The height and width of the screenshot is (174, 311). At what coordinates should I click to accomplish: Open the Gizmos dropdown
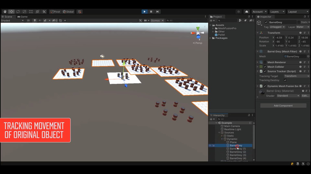click(x=157, y=20)
